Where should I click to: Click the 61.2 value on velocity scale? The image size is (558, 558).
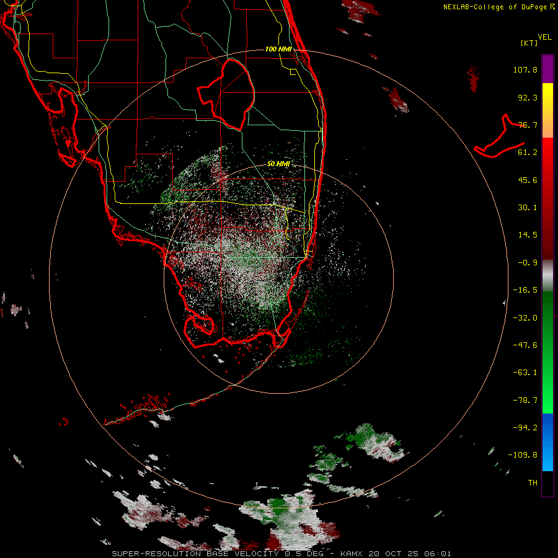[528, 153]
